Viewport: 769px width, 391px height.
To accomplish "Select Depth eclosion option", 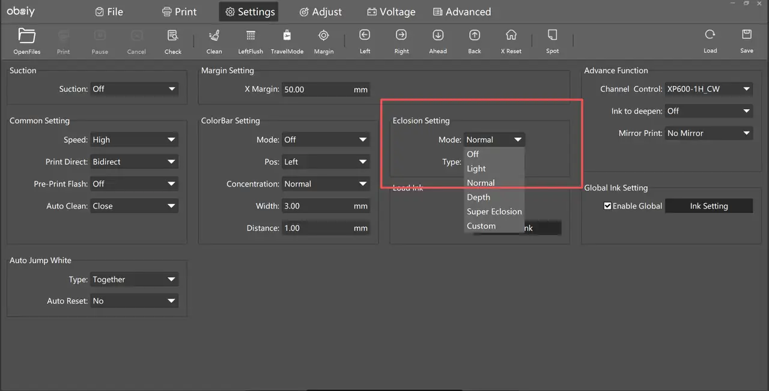I will (x=494, y=197).
